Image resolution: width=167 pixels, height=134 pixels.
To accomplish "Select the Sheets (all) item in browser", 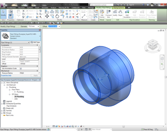I will coord(10,108).
